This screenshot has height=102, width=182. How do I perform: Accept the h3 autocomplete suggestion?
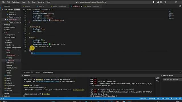[x=56, y=53]
